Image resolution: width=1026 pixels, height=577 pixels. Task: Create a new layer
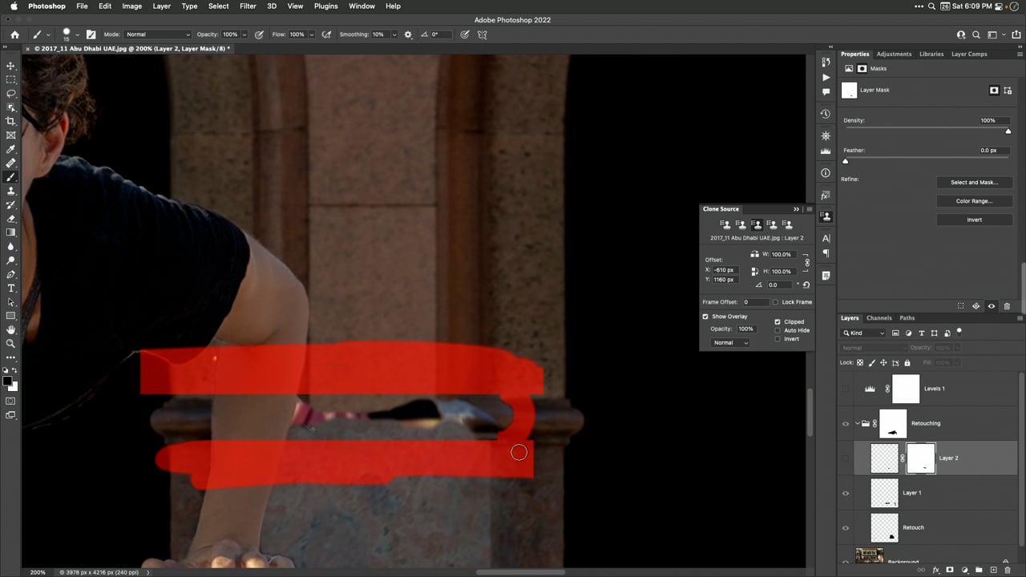click(993, 570)
